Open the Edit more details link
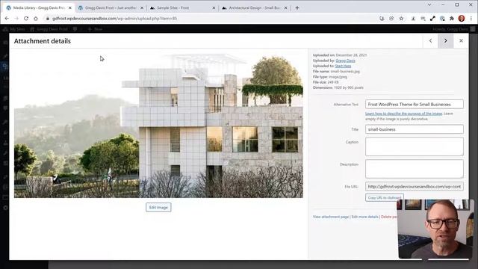478x269 pixels. pos(364,217)
